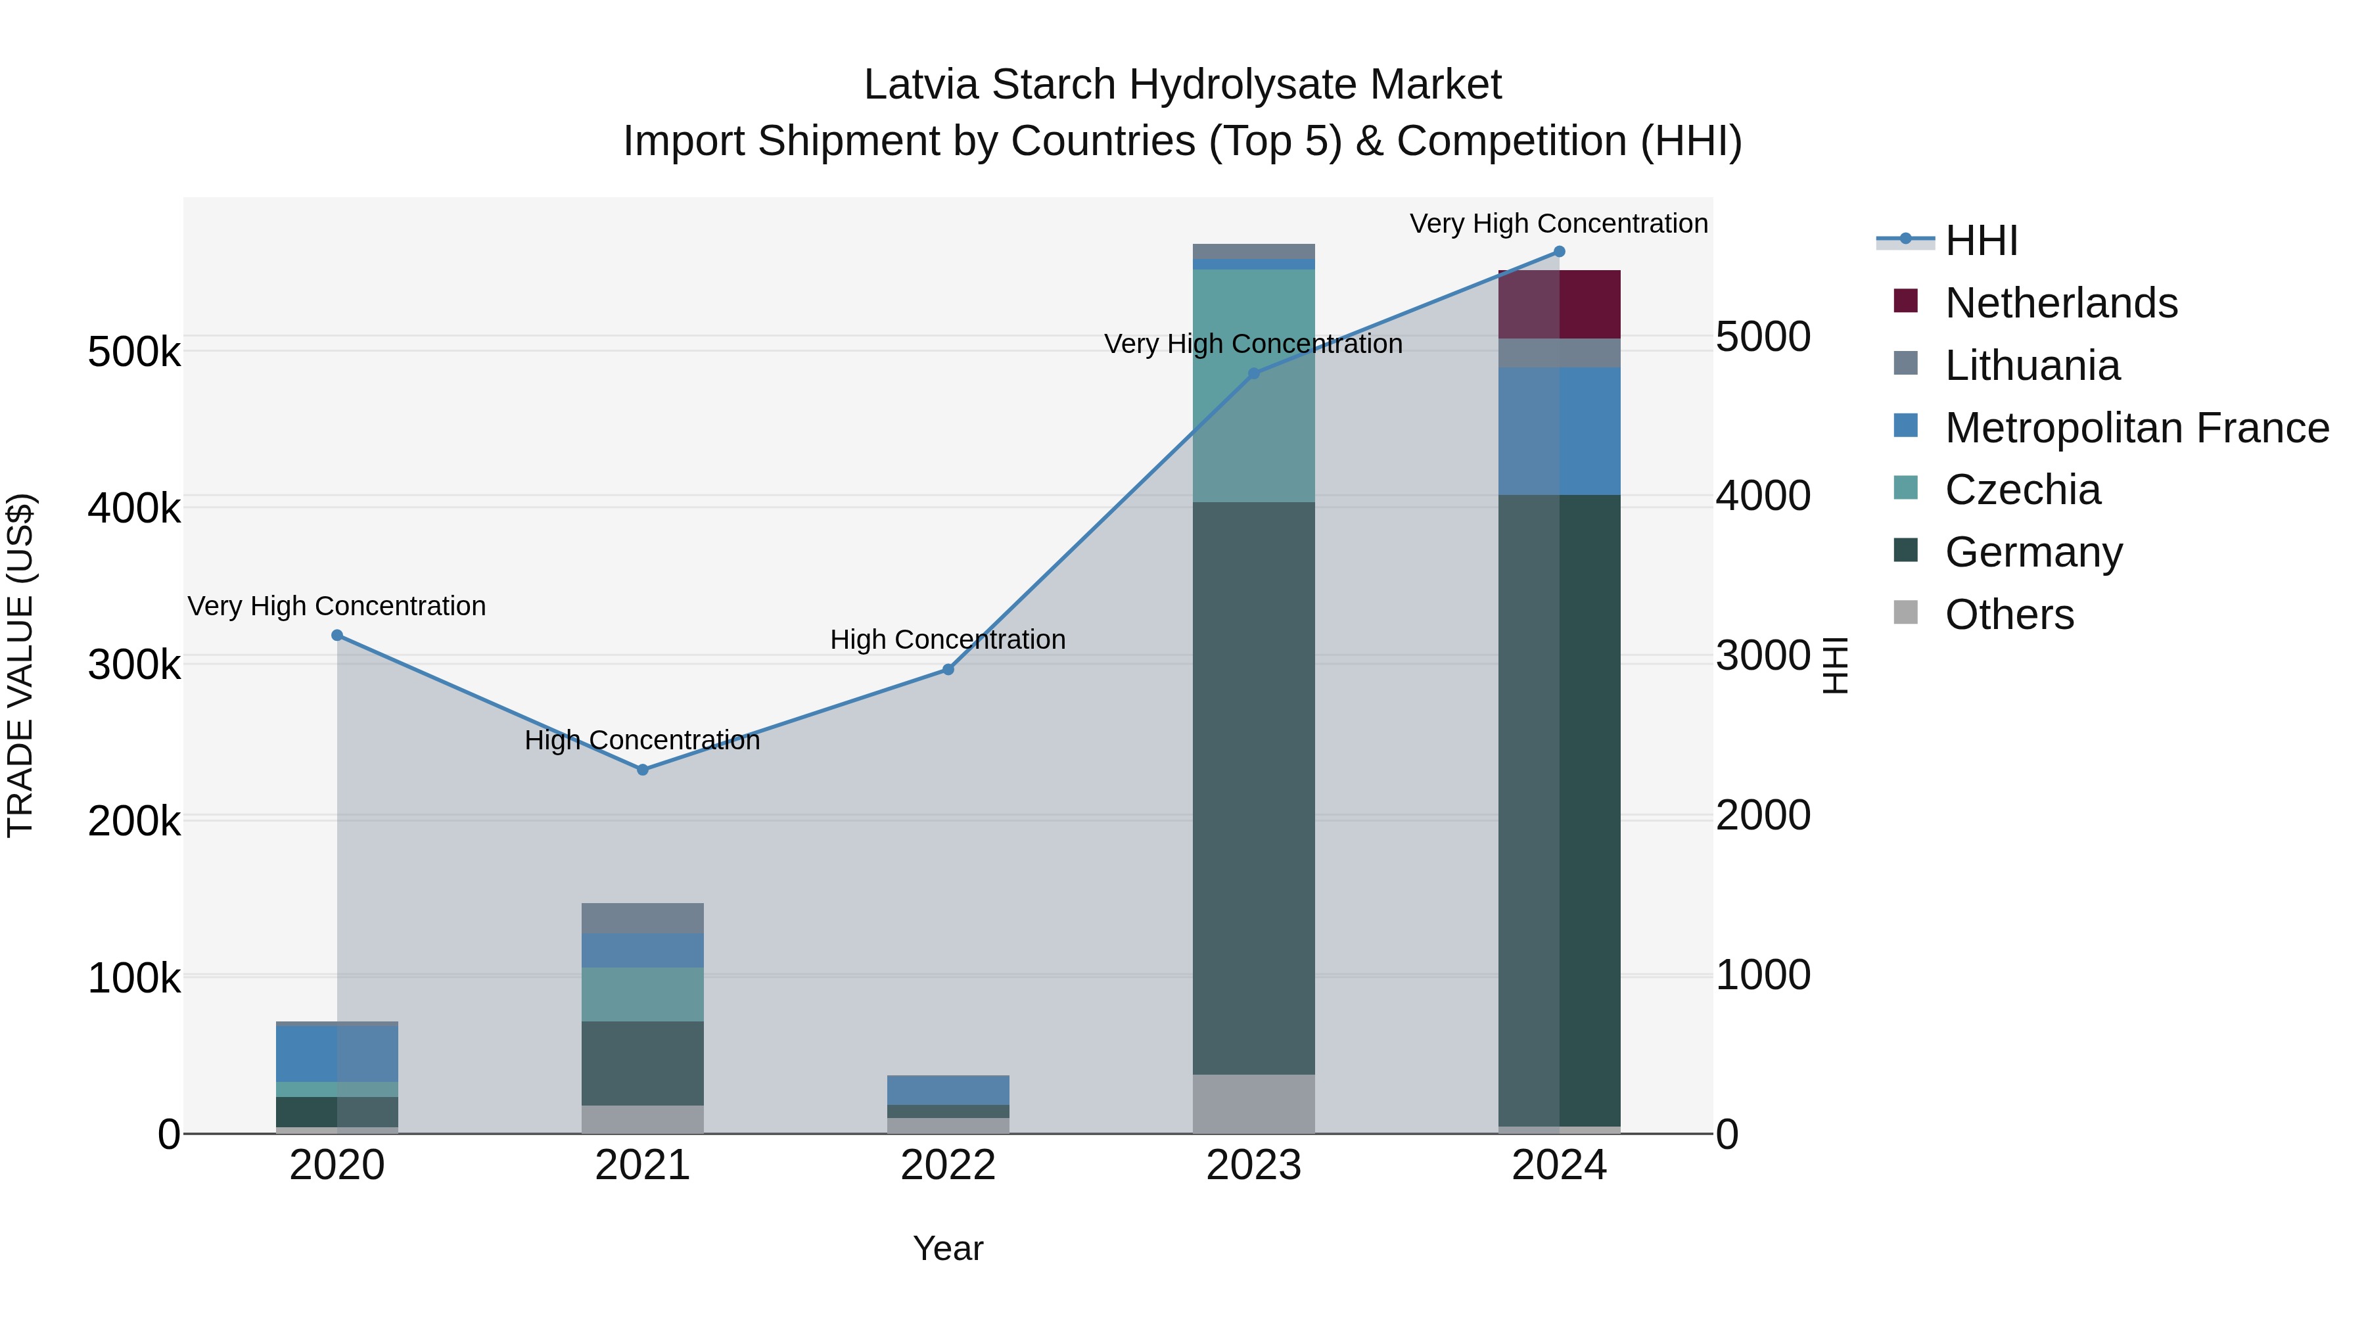Click the 400k trade value tick

point(134,508)
